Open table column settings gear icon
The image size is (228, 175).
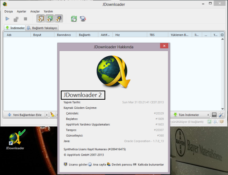(222, 35)
